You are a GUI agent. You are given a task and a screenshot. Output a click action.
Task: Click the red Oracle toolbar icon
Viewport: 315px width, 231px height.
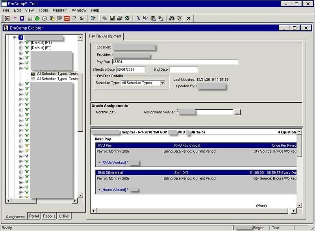coord(67,18)
